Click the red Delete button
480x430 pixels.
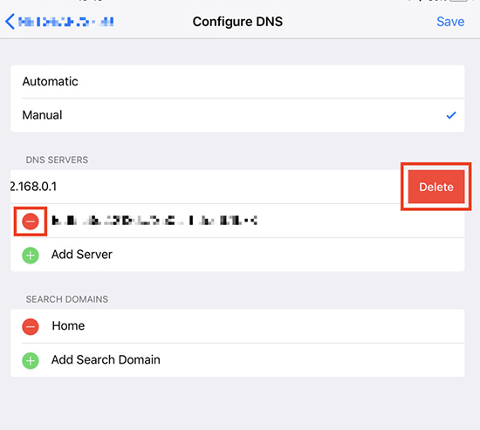(436, 187)
